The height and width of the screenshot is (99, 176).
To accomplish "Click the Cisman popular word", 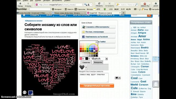I will tap(145, 67).
